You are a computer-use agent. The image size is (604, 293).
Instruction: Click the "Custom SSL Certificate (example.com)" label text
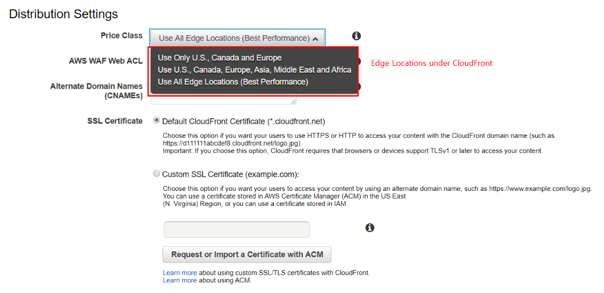tap(230, 174)
